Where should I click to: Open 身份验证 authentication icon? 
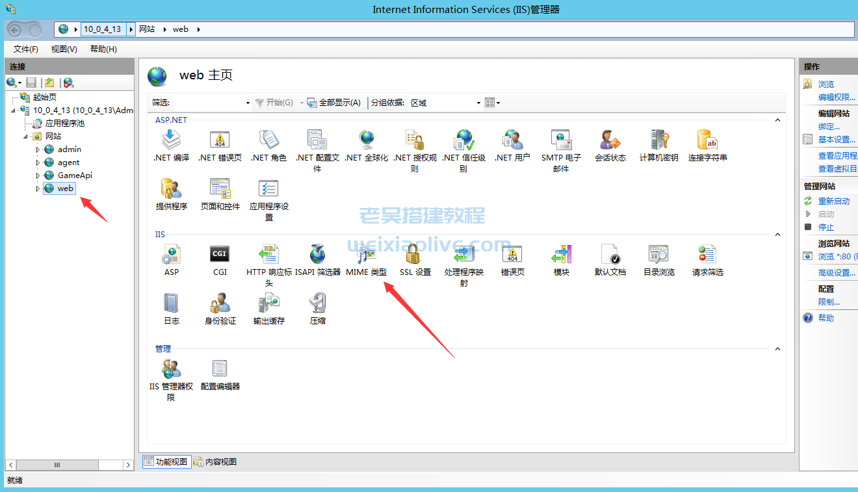point(220,304)
